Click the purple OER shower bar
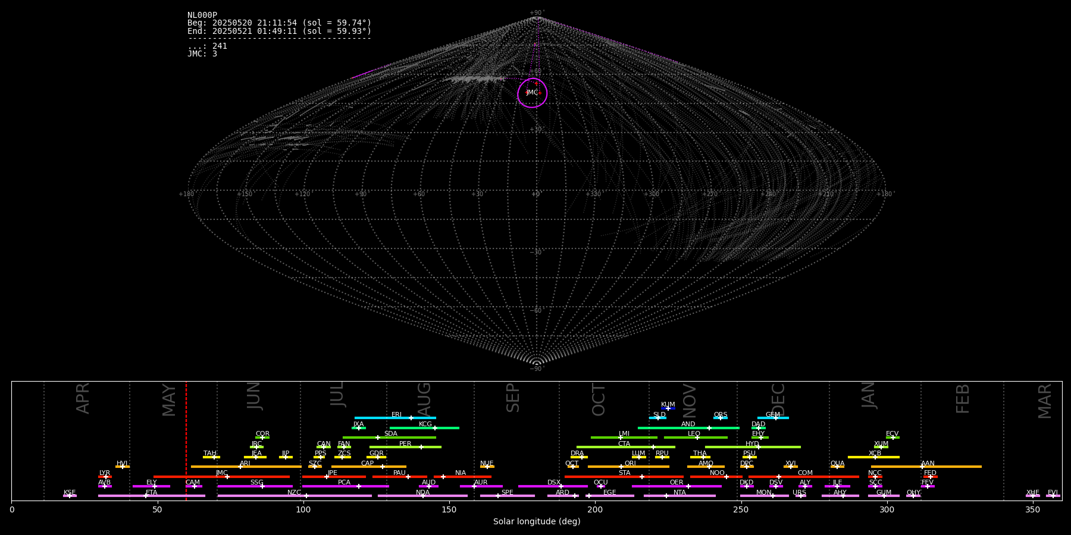This screenshot has width=1071, height=535. point(677,486)
